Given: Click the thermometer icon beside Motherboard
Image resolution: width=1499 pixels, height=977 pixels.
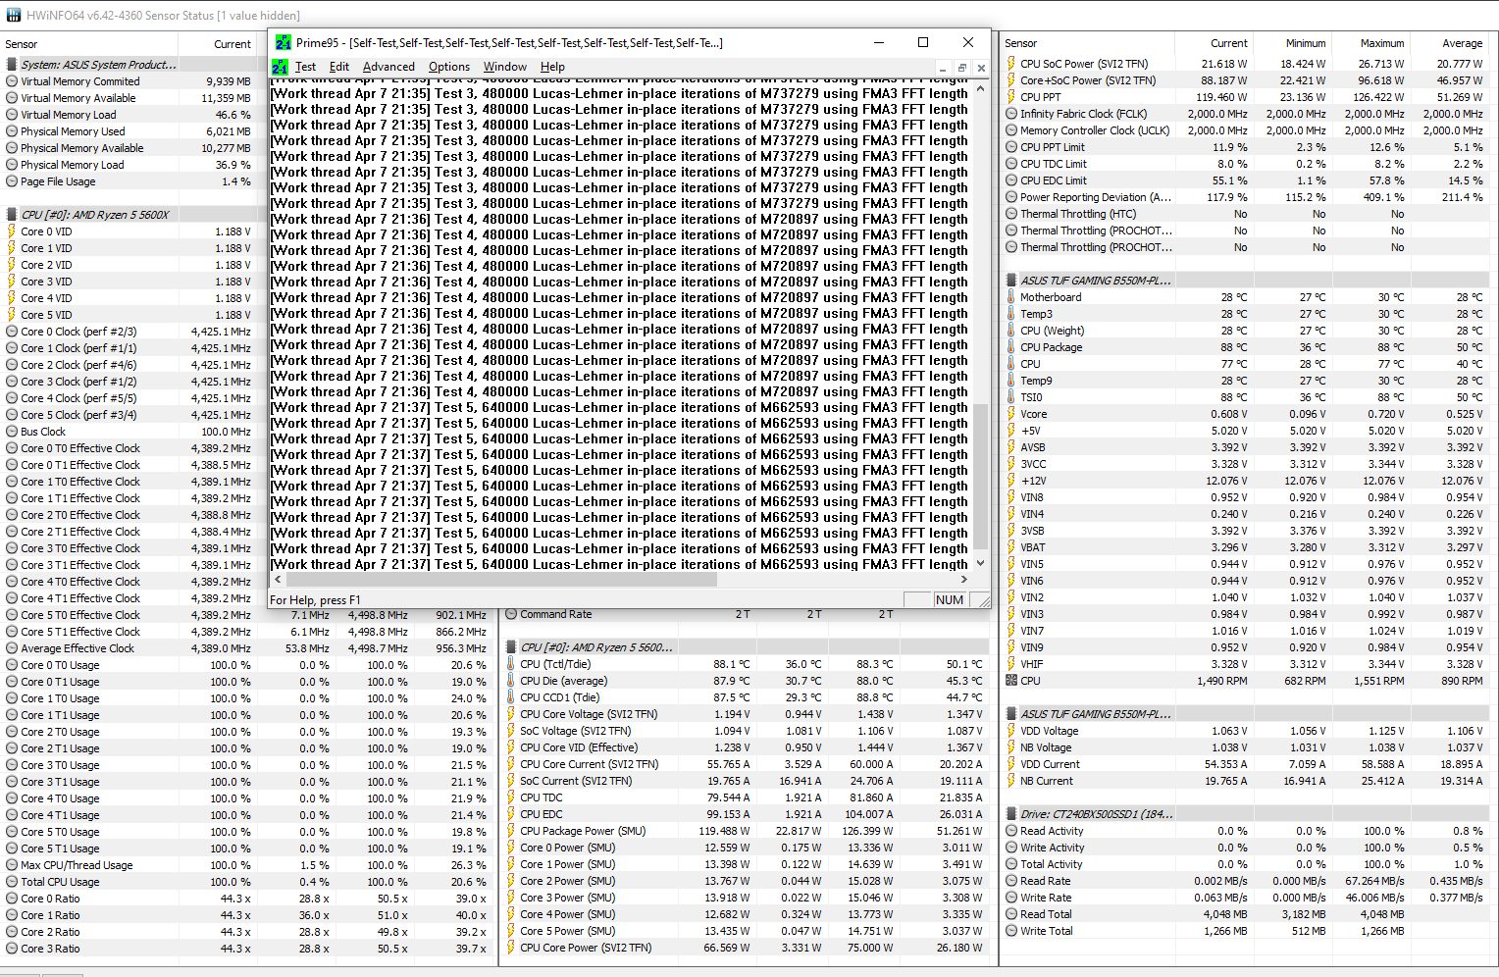Looking at the screenshot, I should [1010, 297].
